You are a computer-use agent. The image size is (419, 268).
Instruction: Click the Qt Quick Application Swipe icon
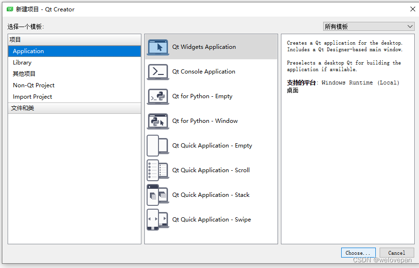coord(158,219)
